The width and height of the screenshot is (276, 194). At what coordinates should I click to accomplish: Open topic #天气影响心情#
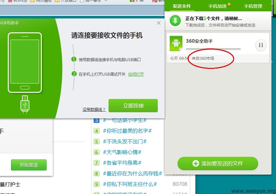coord(122,152)
